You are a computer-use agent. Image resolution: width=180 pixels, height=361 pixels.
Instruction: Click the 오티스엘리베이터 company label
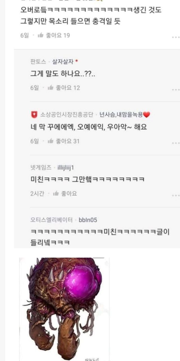[x=51, y=220]
